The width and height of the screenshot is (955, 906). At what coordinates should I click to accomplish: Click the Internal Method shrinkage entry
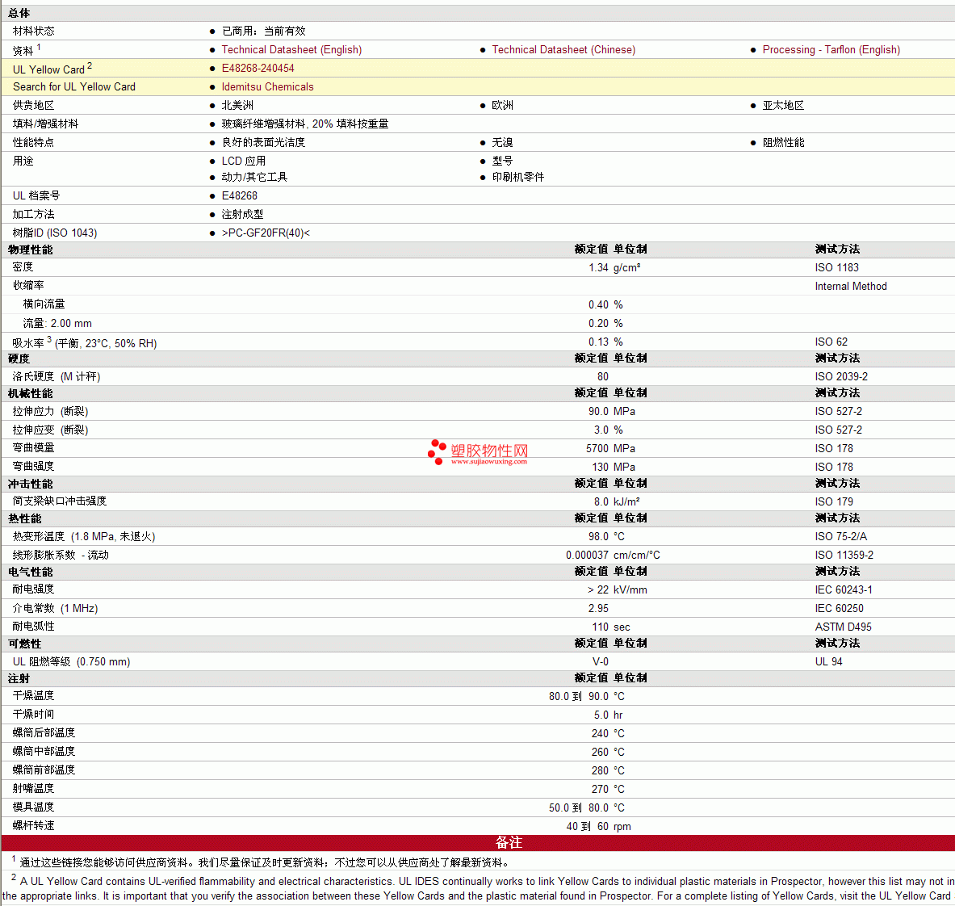tap(850, 287)
